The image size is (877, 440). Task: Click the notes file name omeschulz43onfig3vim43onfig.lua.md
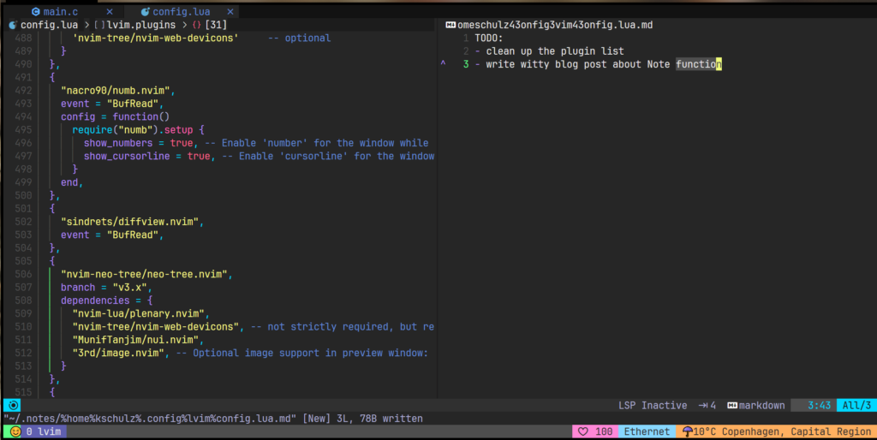click(555, 25)
